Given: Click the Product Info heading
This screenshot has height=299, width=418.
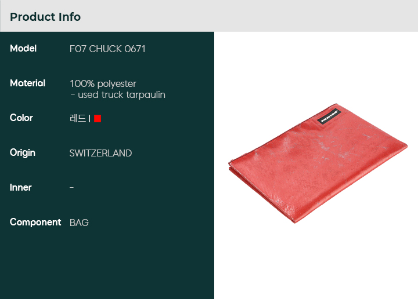Looking at the screenshot, I should (x=45, y=17).
